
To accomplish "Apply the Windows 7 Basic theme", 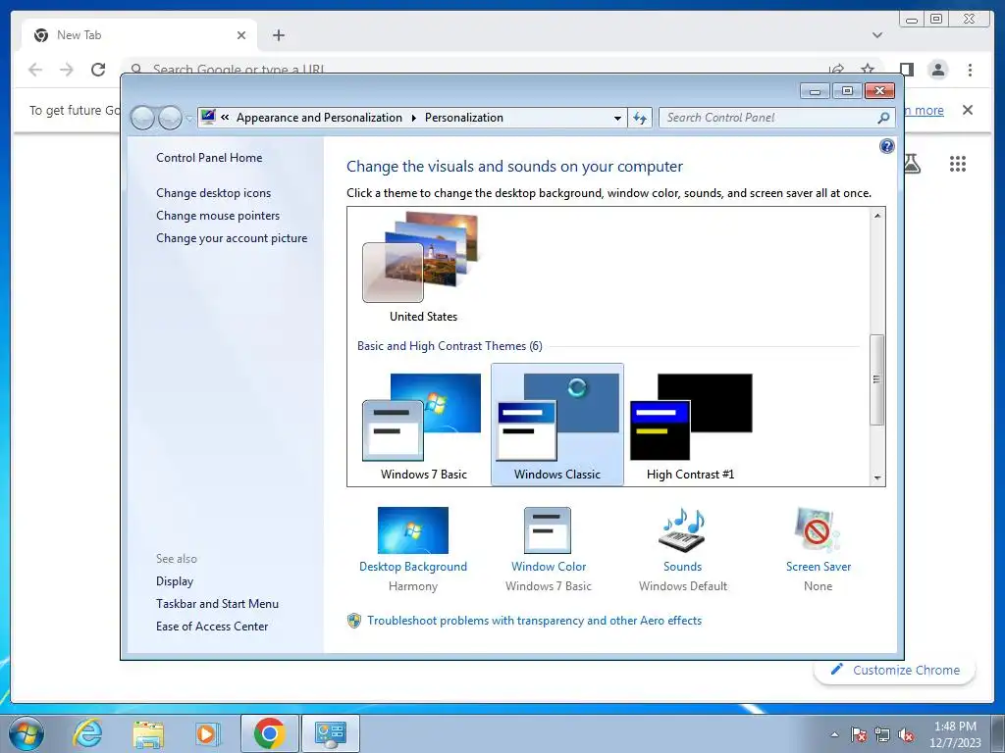I will (x=423, y=426).
